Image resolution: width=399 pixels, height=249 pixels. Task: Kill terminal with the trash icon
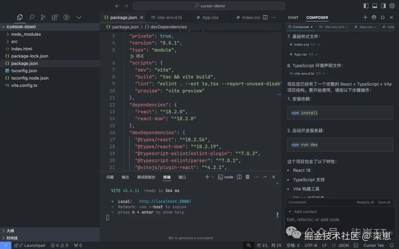247,177
